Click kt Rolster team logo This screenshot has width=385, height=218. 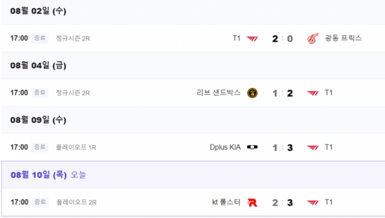[252, 202]
